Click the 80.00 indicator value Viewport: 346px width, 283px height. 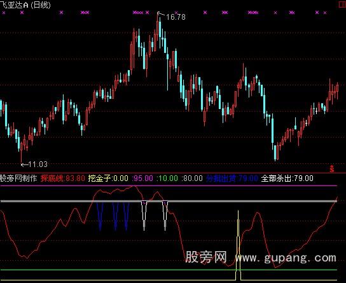(x=191, y=178)
